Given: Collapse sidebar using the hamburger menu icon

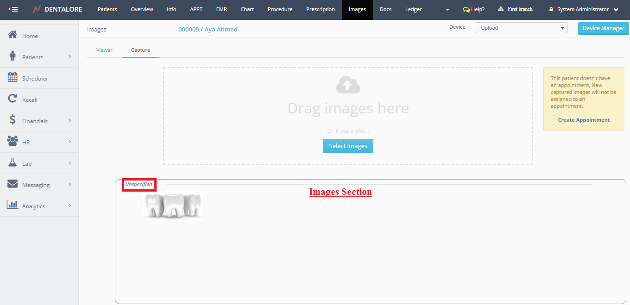Looking at the screenshot, I should tap(13, 9).
